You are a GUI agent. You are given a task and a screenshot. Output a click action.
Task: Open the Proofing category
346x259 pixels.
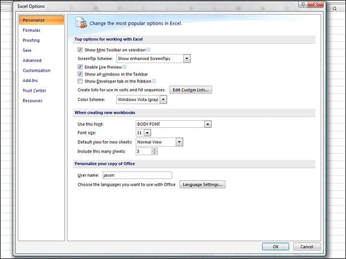[31, 40]
